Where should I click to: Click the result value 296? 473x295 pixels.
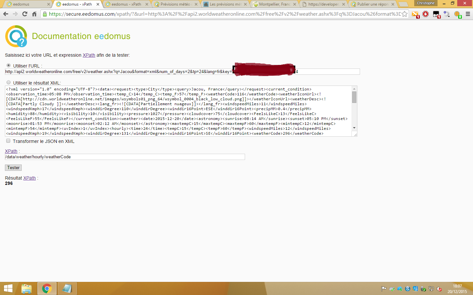pos(9,183)
